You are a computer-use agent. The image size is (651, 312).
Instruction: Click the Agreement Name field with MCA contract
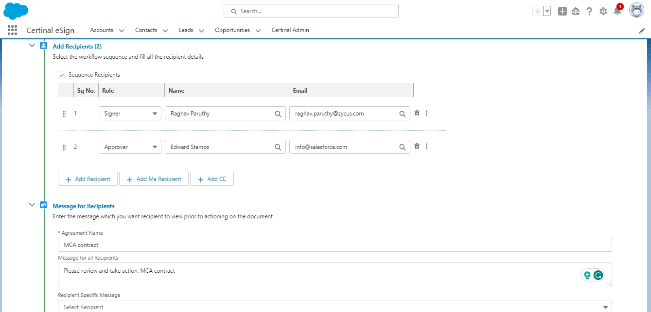coord(335,245)
